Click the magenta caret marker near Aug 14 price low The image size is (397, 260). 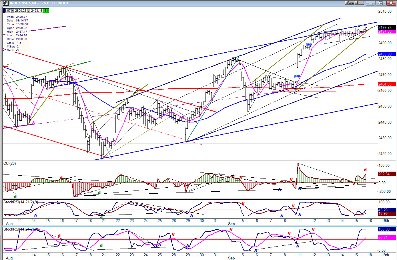[33, 123]
